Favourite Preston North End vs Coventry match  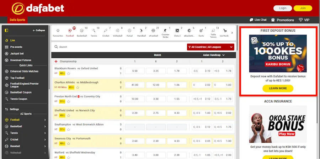[x=69, y=101]
